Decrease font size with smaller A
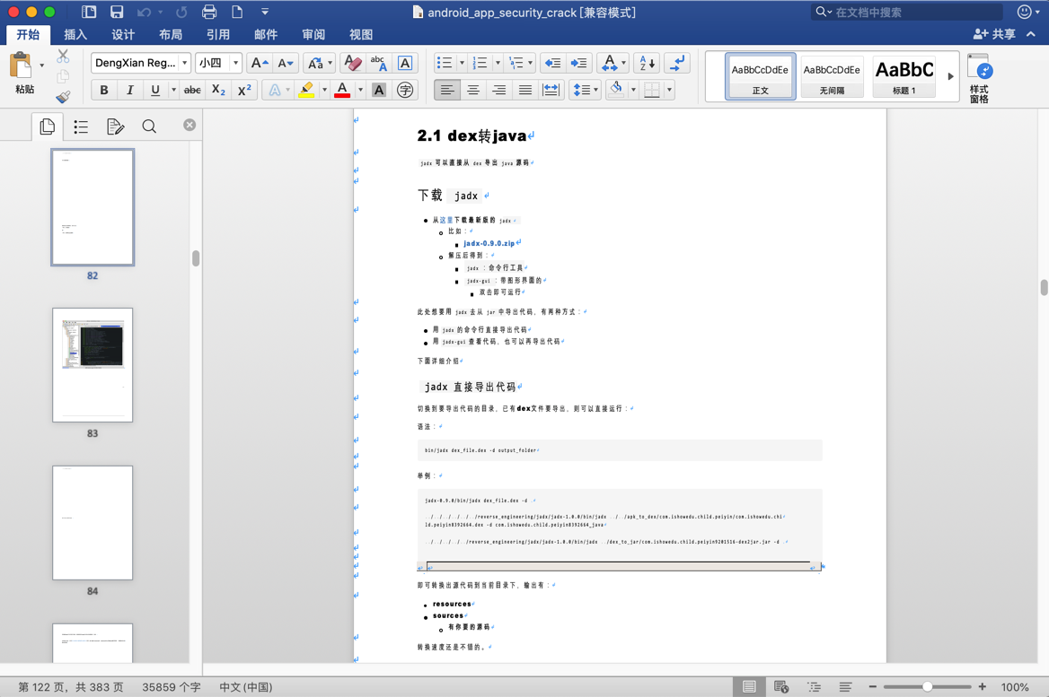The image size is (1049, 697). click(286, 63)
